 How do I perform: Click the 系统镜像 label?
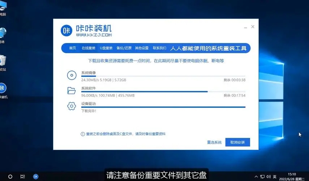89,73
